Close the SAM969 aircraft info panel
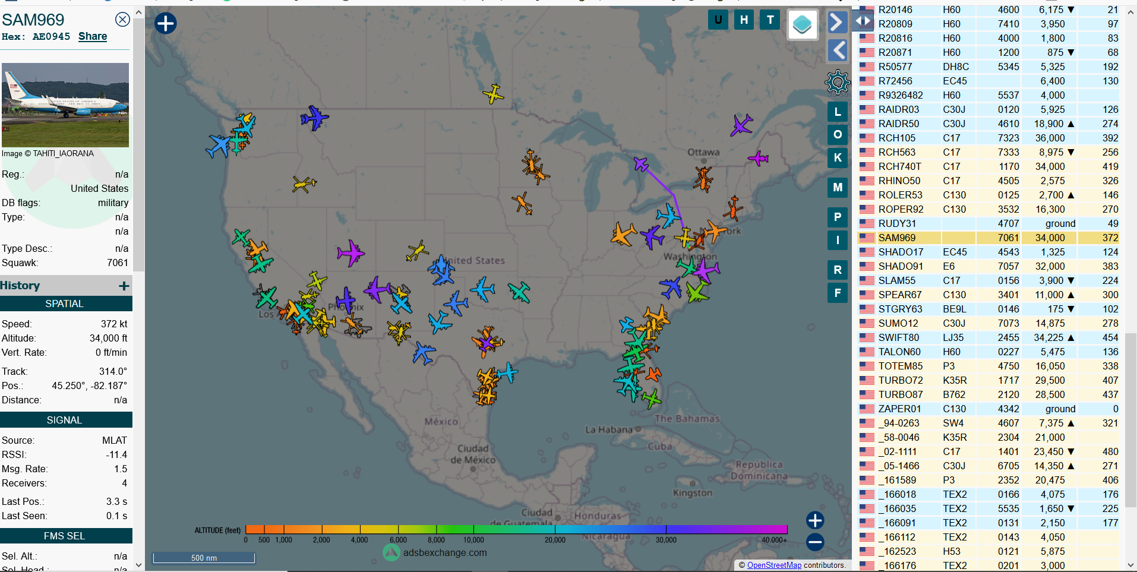The image size is (1137, 572). click(122, 20)
